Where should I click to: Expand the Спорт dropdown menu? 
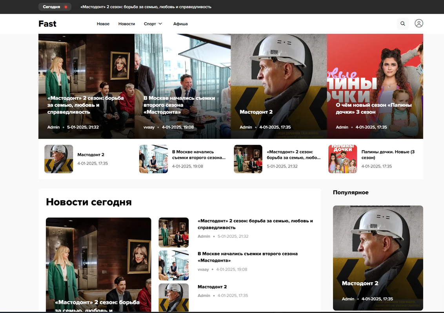click(153, 24)
